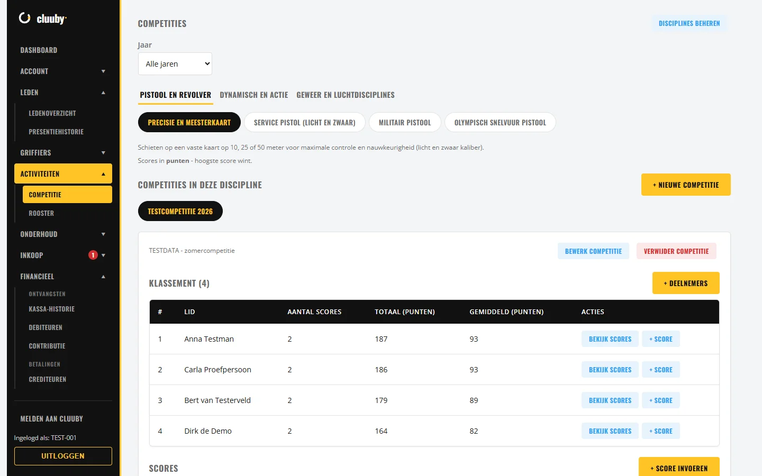Add a score for Dirk de Demo
This screenshot has height=476, width=762.
click(x=661, y=431)
